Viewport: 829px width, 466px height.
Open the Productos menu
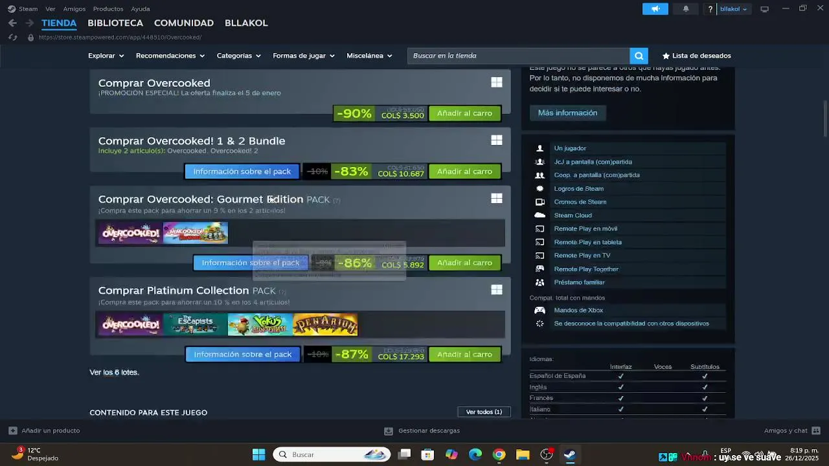pos(108,9)
